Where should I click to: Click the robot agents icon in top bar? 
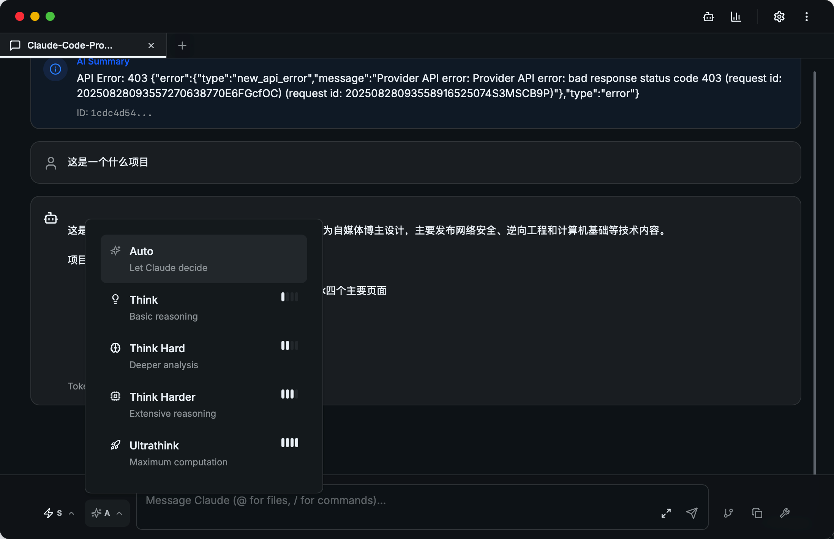[x=708, y=17]
